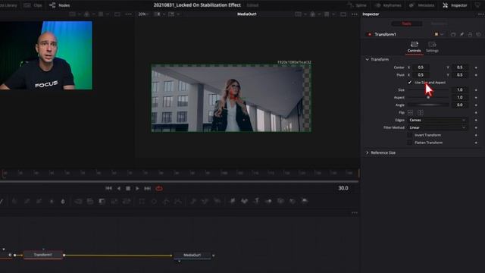Screen dimensions: 485x273
Task: Open the viewer zoom percentage dropdown
Action: point(143,14)
